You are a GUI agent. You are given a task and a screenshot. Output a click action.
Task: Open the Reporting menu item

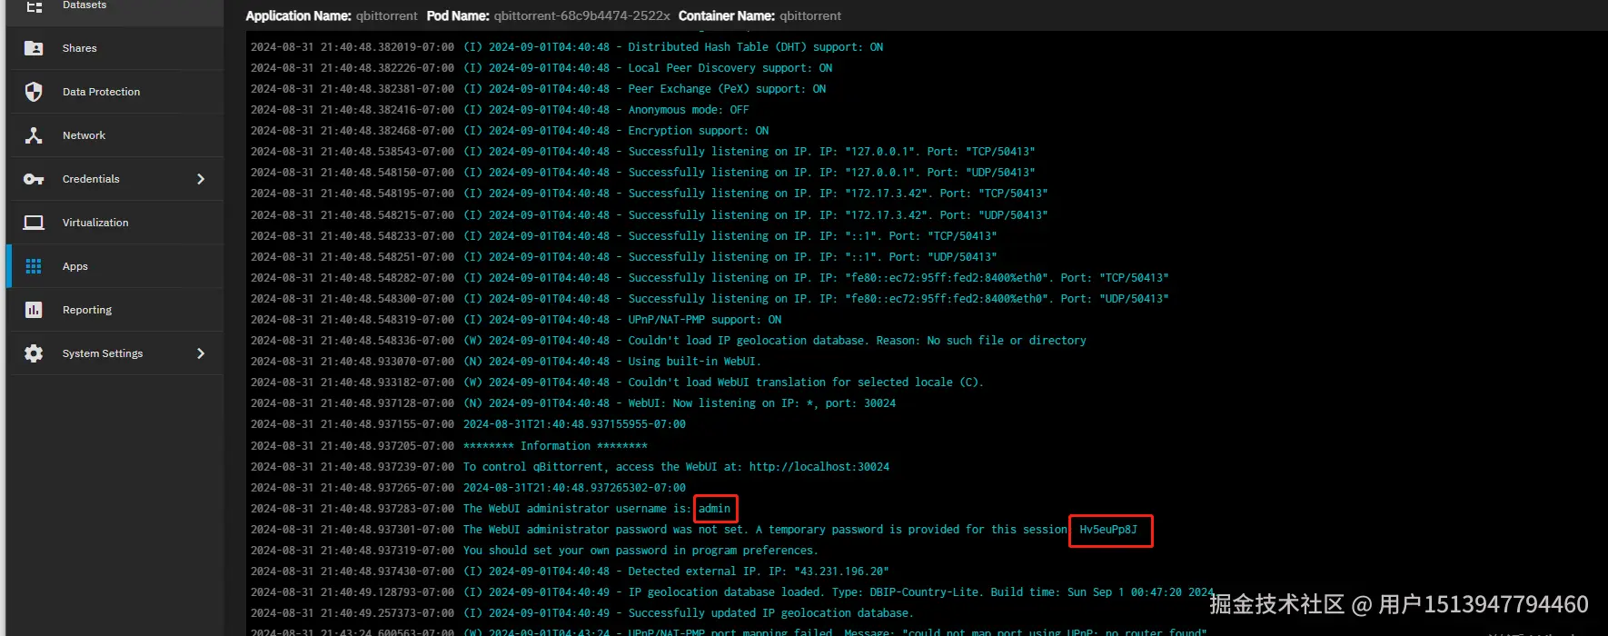click(x=87, y=310)
